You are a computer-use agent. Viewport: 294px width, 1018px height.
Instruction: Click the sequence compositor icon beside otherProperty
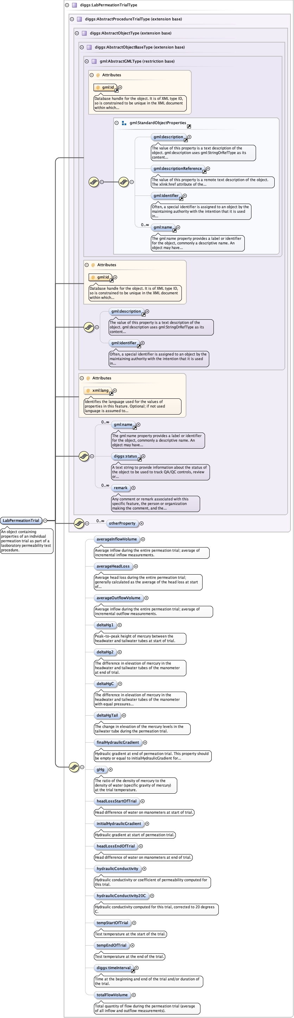pyautogui.click(x=79, y=523)
